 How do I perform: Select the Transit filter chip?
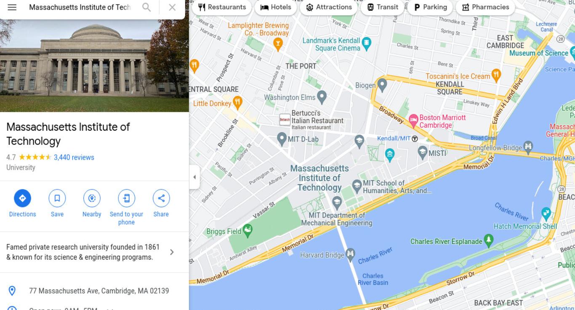click(382, 7)
